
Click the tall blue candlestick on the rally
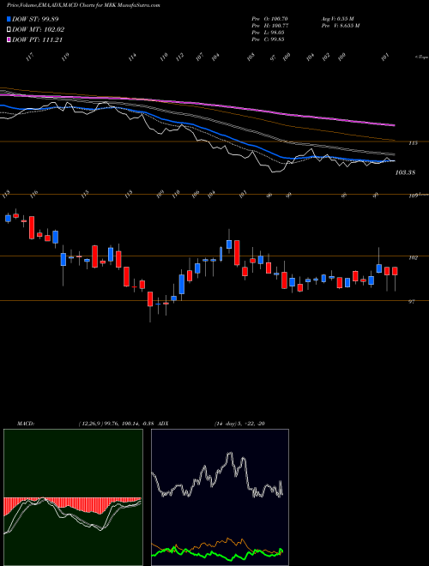[182, 285]
